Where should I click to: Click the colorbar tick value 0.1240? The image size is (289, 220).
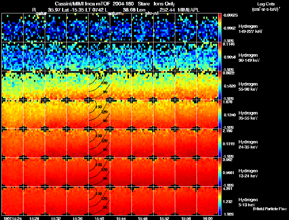[x=230, y=115]
